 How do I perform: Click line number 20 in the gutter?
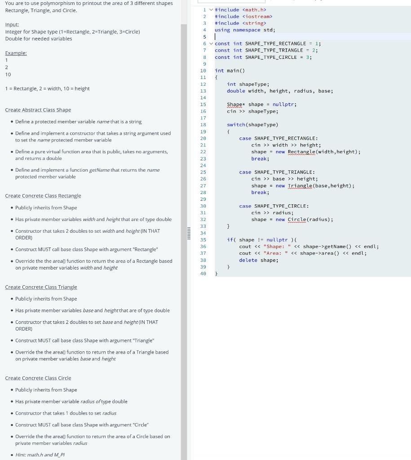tap(203, 138)
